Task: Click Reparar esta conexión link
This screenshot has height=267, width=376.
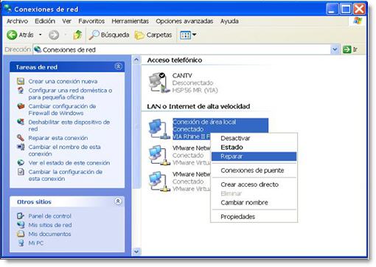Action: click(x=58, y=138)
